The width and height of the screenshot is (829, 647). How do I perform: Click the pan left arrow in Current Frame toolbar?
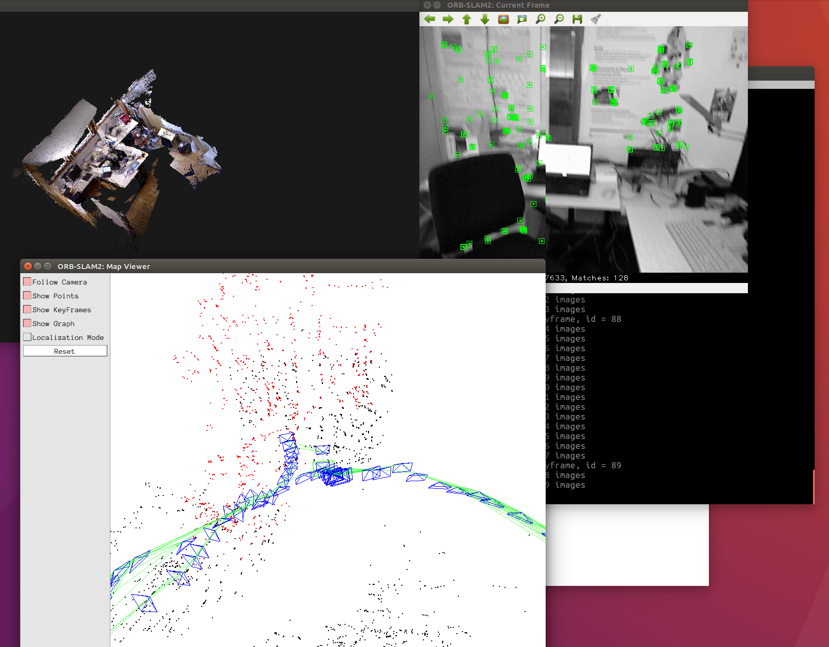click(430, 19)
